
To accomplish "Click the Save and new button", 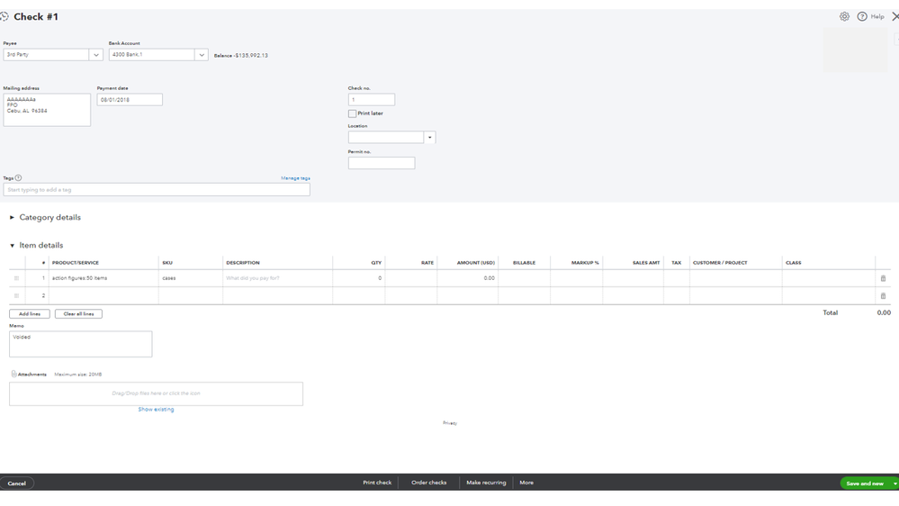I will pyautogui.click(x=865, y=483).
